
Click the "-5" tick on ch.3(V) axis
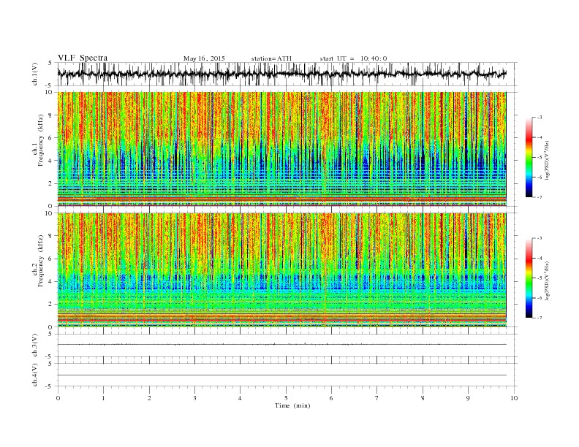pos(50,357)
